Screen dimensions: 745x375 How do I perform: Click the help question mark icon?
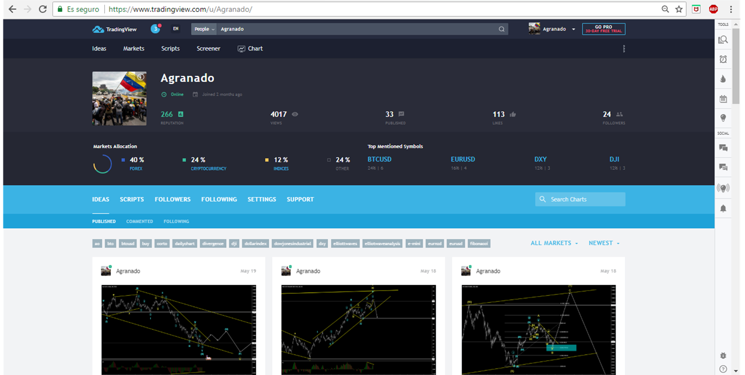[x=723, y=369]
